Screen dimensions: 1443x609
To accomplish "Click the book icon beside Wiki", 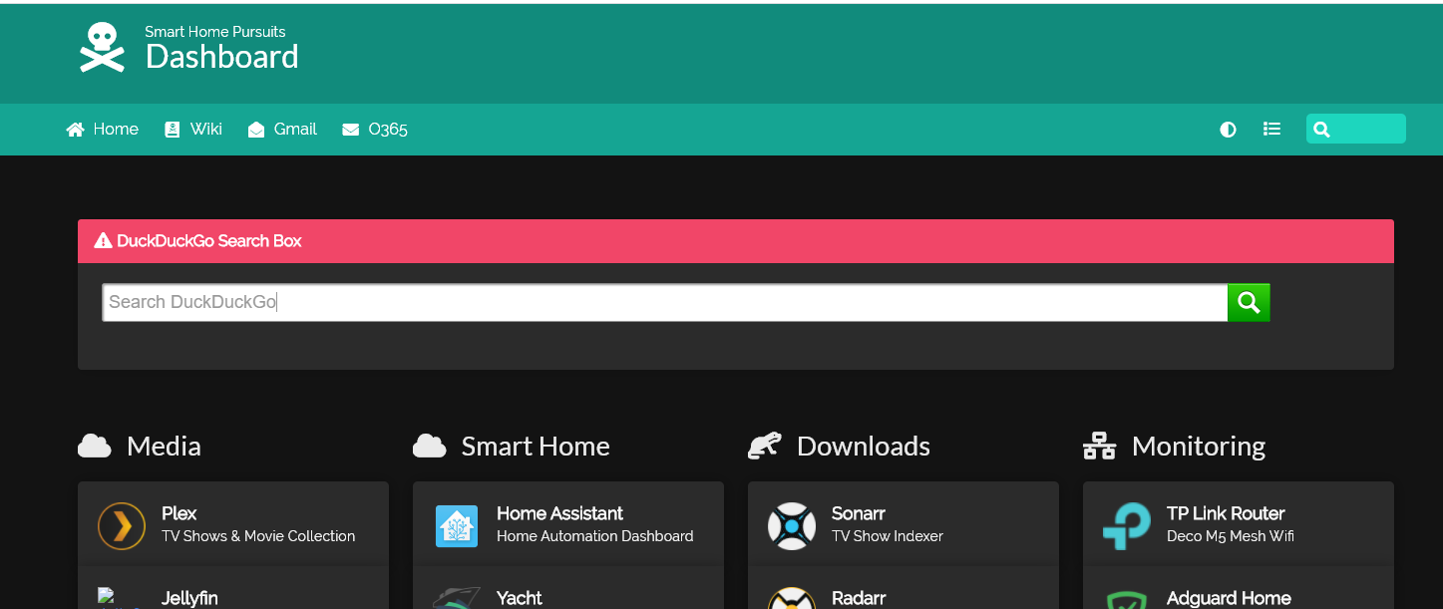I will (x=172, y=130).
